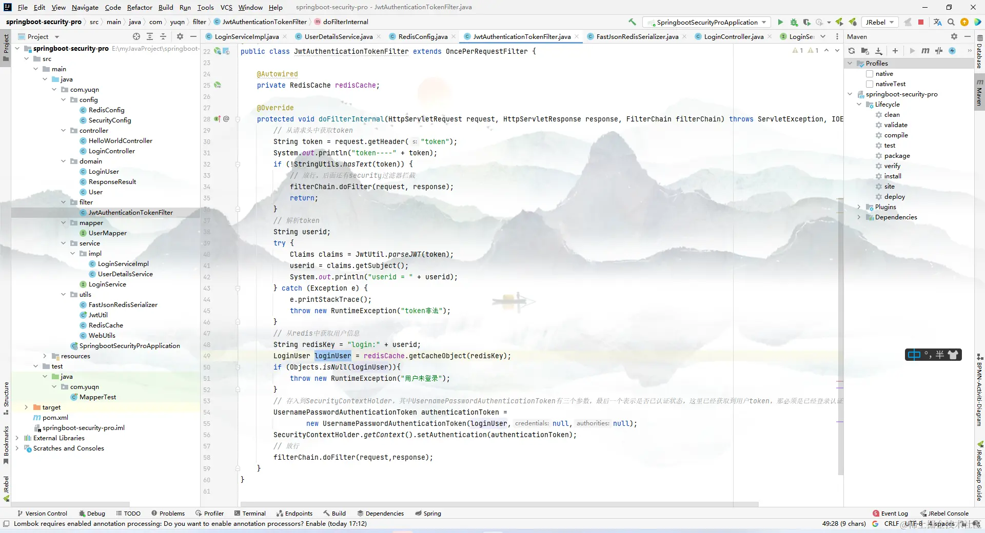Open the Navigate menu
The height and width of the screenshot is (533, 985).
(x=85, y=7)
